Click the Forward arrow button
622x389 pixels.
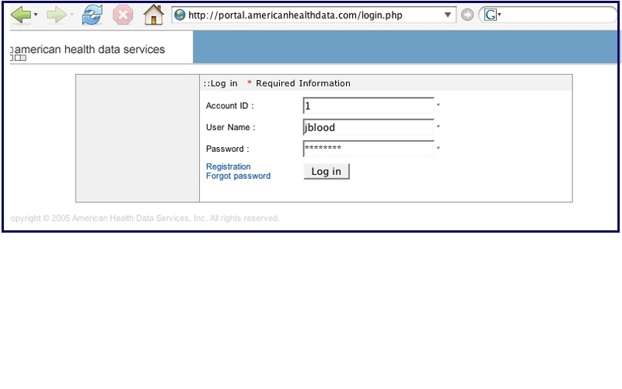pyautogui.click(x=56, y=15)
